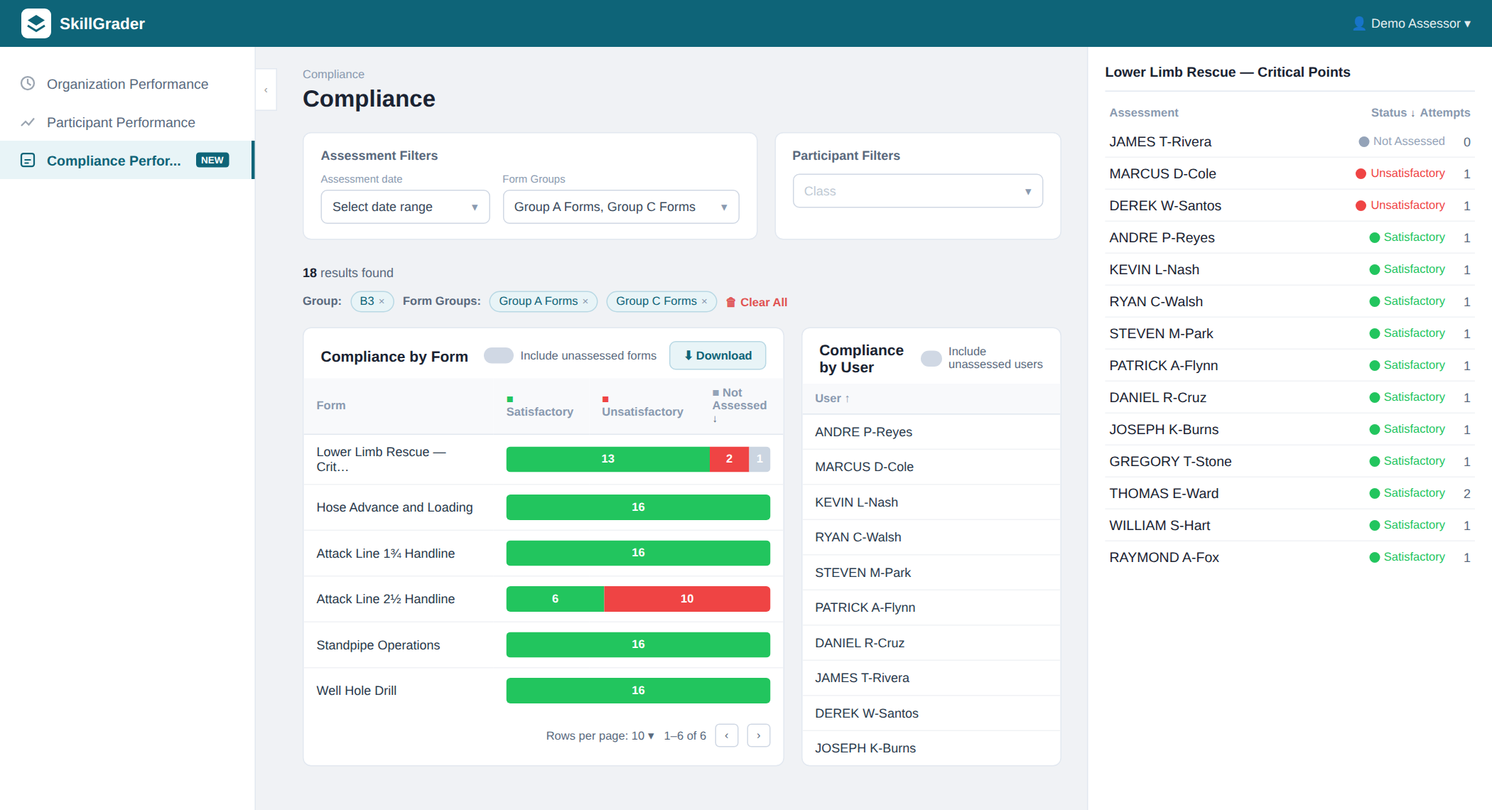1492x810 pixels.
Task: Select the clock icon beside Organization Performance
Action: point(27,83)
